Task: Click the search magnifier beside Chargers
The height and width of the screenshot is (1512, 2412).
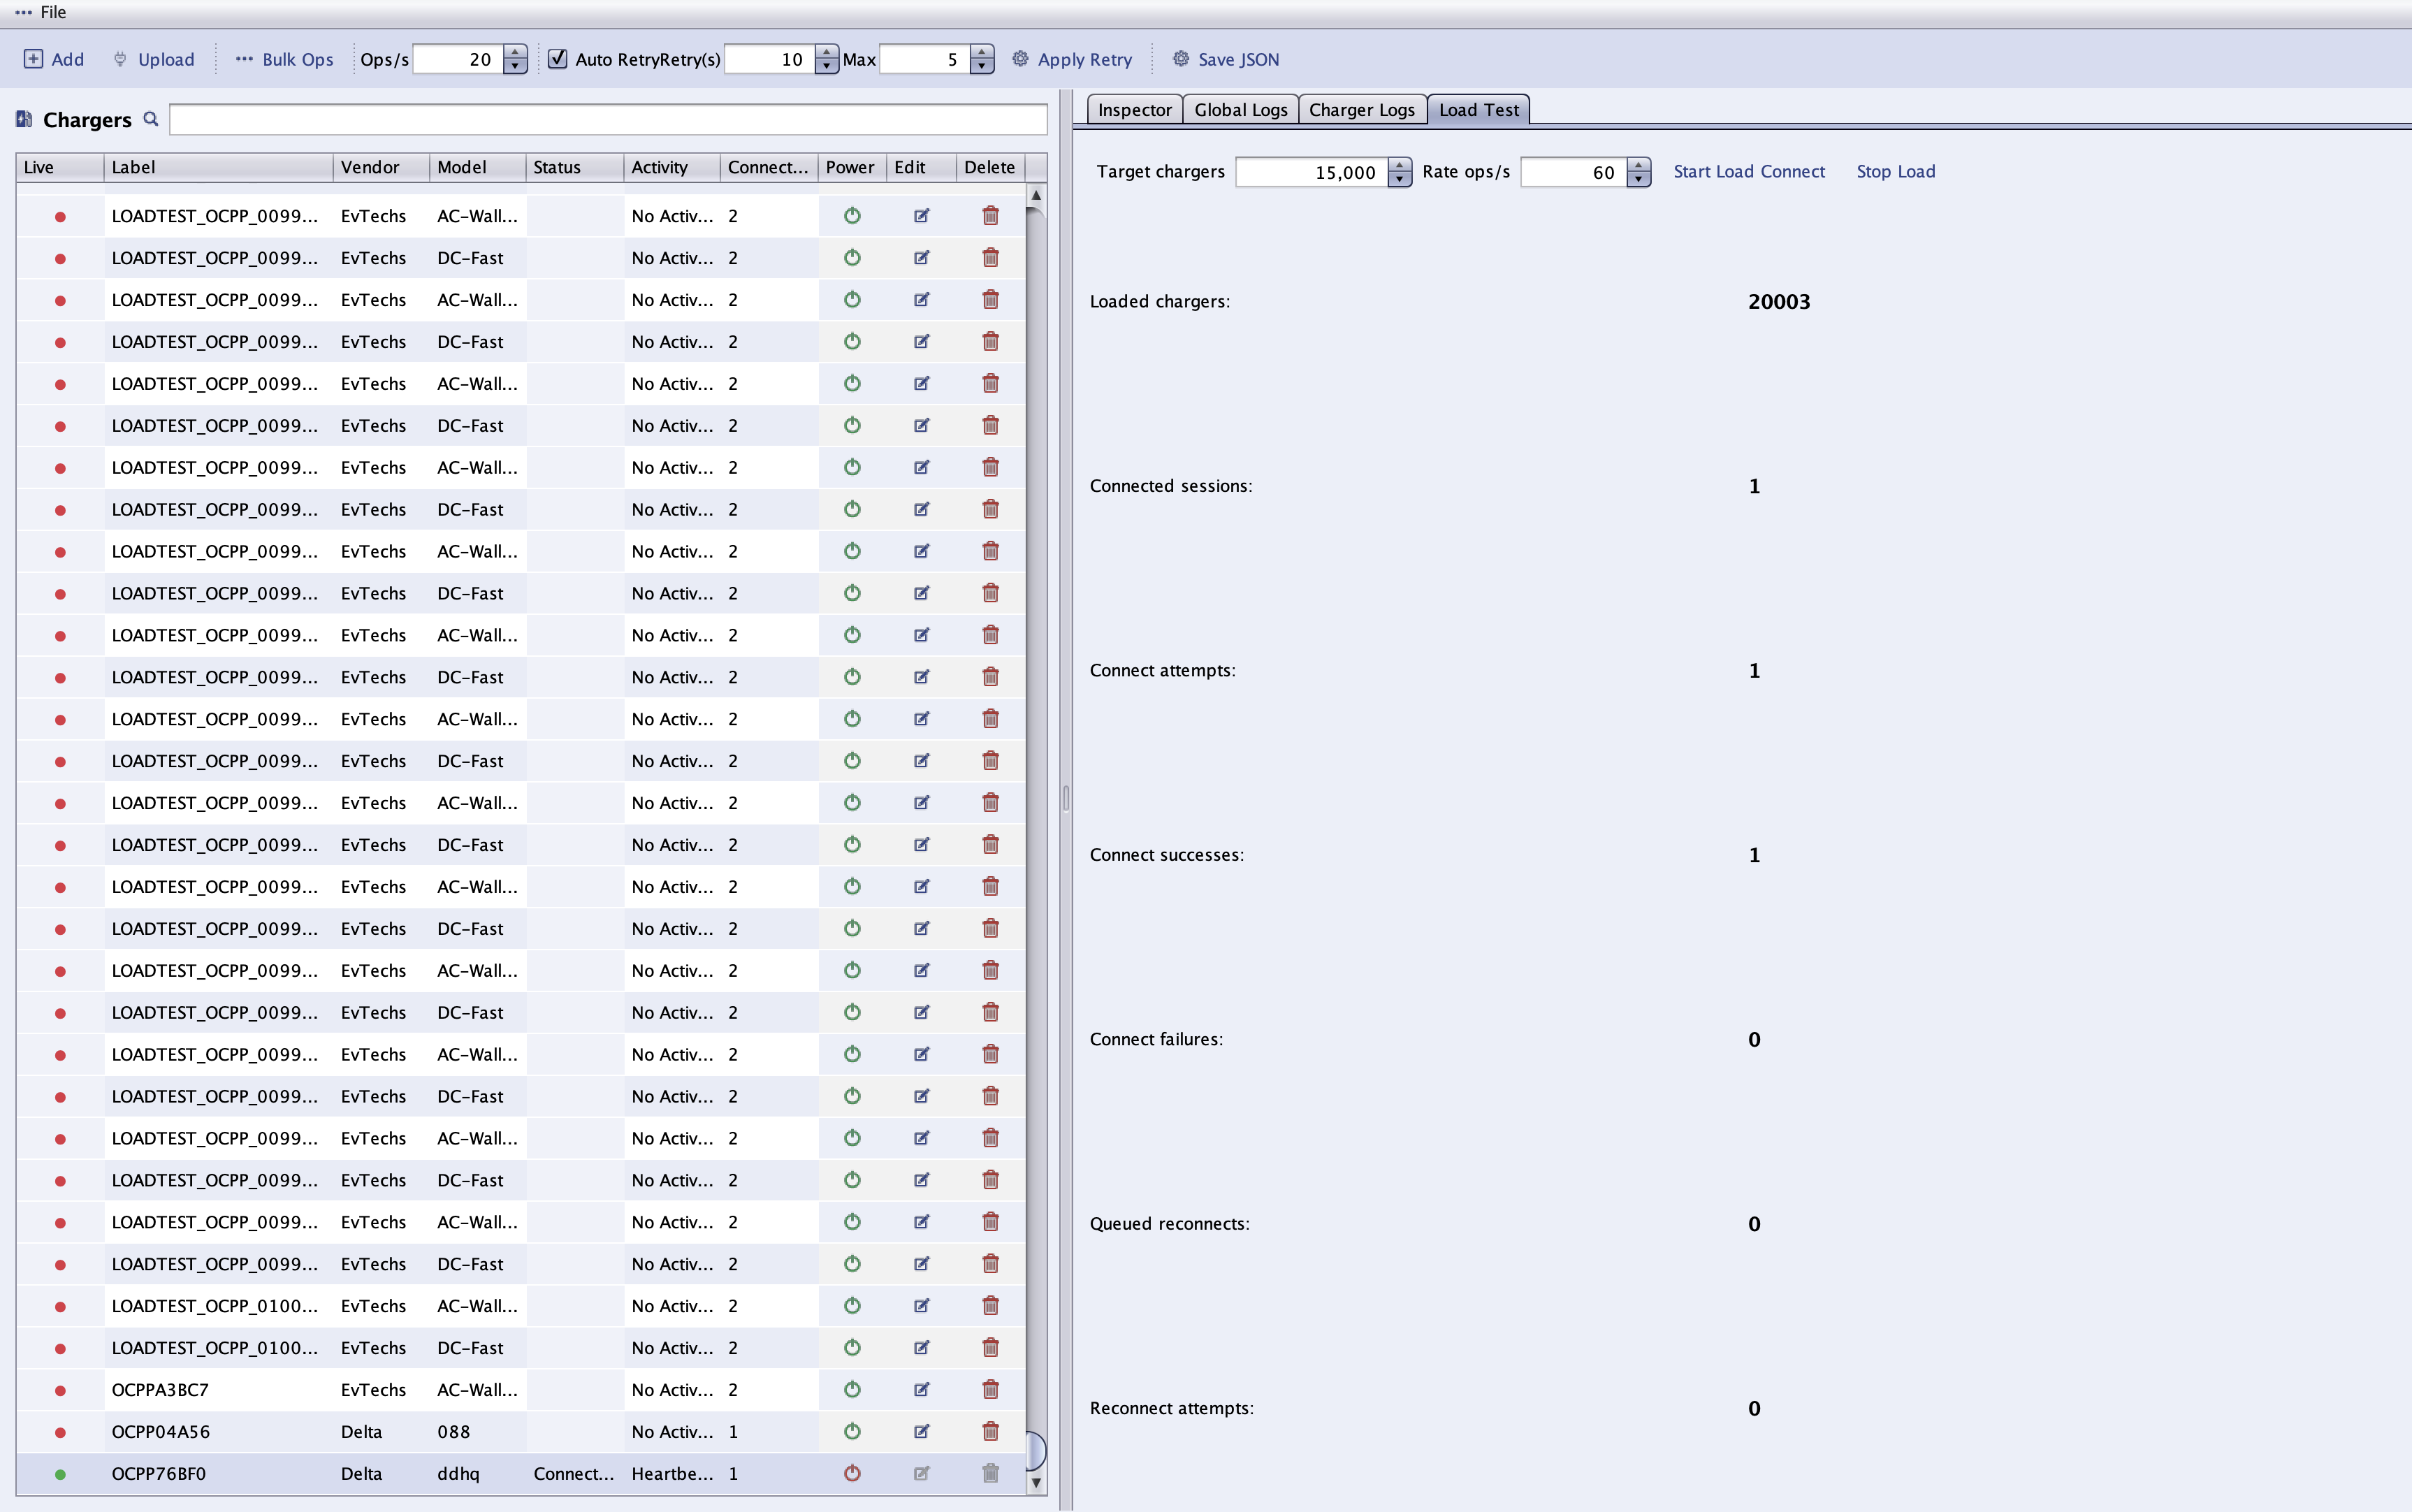Action: [150, 119]
